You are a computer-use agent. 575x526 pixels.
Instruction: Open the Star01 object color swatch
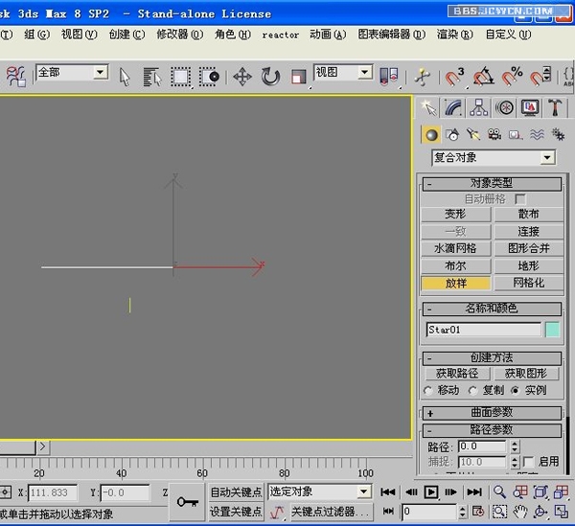click(552, 330)
